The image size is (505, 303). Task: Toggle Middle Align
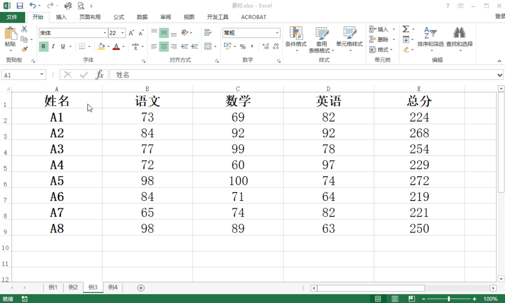click(x=164, y=33)
